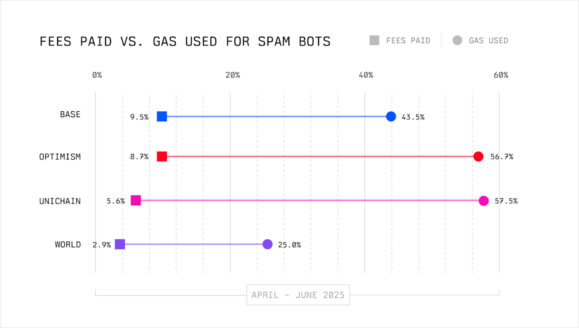Click the 60% axis tick label
This screenshot has width=579, height=328.
coord(501,75)
